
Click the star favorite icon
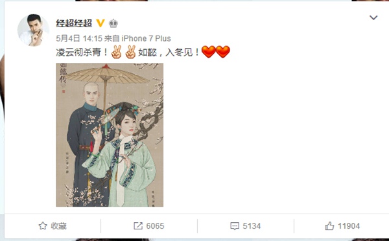click(x=43, y=226)
